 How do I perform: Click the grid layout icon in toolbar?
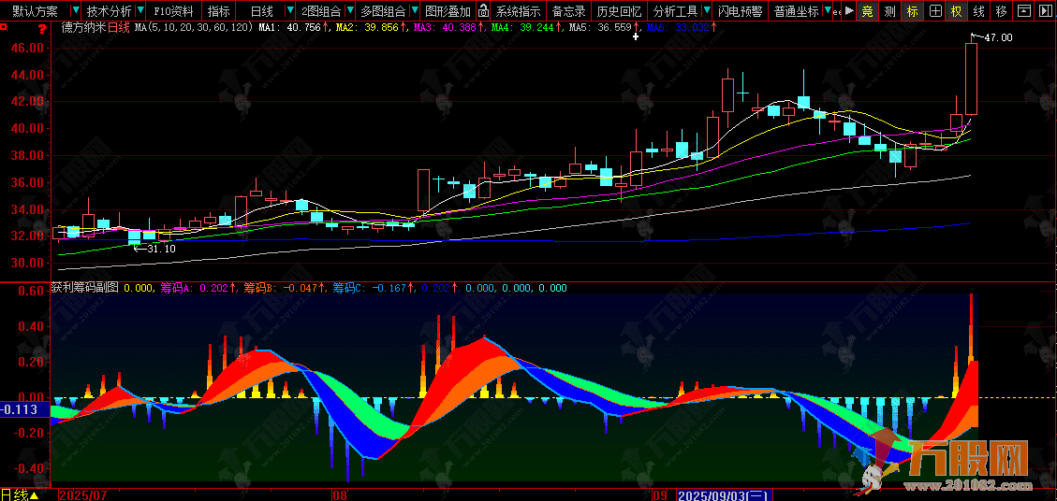point(934,11)
